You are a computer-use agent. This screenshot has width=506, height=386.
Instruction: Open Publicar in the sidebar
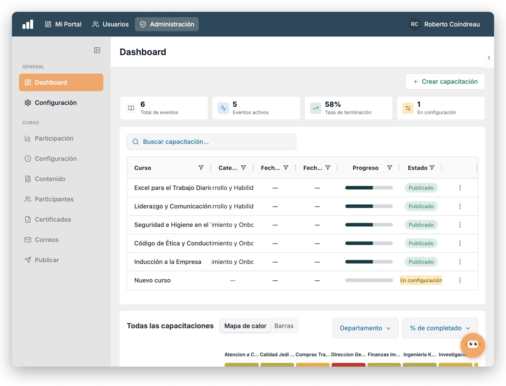coord(61,260)
